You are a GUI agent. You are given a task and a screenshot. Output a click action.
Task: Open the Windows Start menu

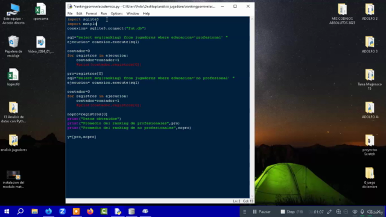click(7, 212)
